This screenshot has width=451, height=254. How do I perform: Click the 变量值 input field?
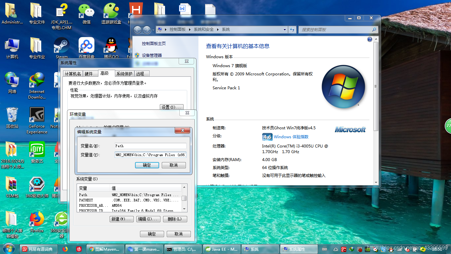point(151,155)
